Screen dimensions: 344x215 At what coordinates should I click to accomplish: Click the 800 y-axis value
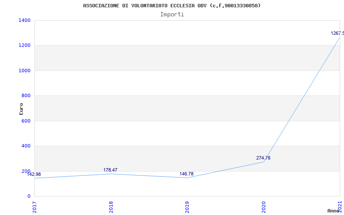(x=26, y=95)
